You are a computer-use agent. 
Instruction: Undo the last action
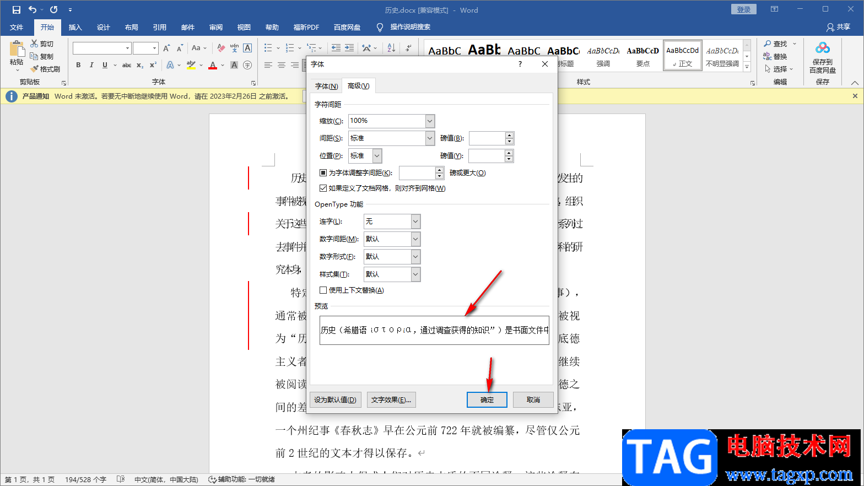click(33, 10)
